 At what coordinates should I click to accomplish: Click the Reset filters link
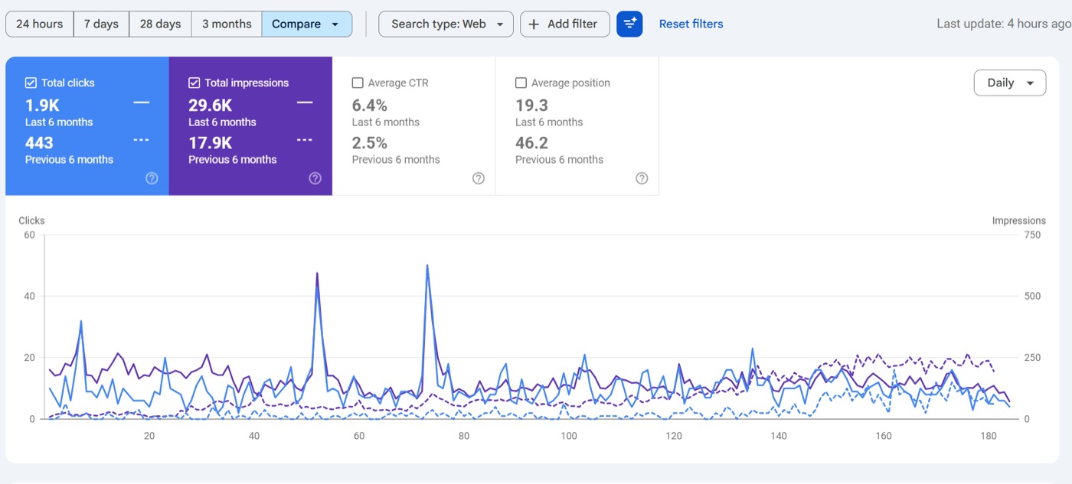pos(691,24)
